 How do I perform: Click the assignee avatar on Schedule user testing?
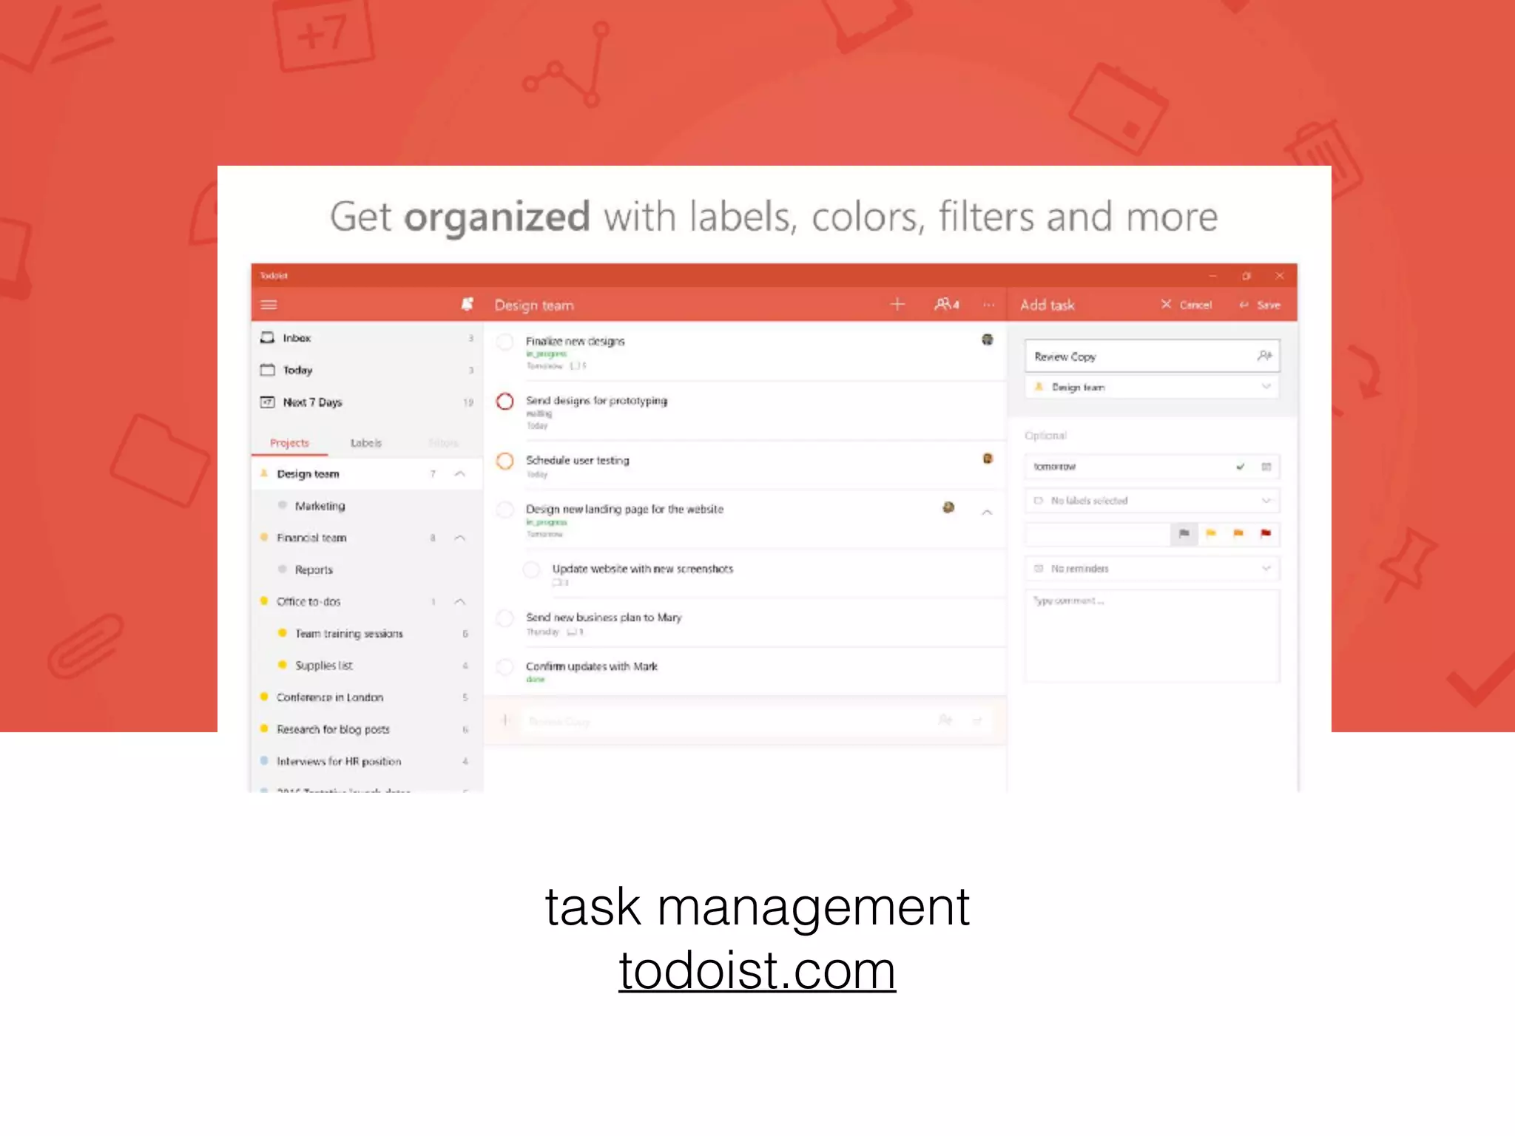click(x=988, y=459)
